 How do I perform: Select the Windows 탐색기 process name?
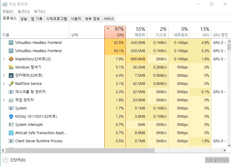(x=28, y=67)
